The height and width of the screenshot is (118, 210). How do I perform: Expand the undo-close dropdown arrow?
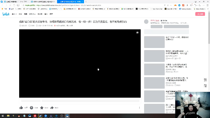197,5
